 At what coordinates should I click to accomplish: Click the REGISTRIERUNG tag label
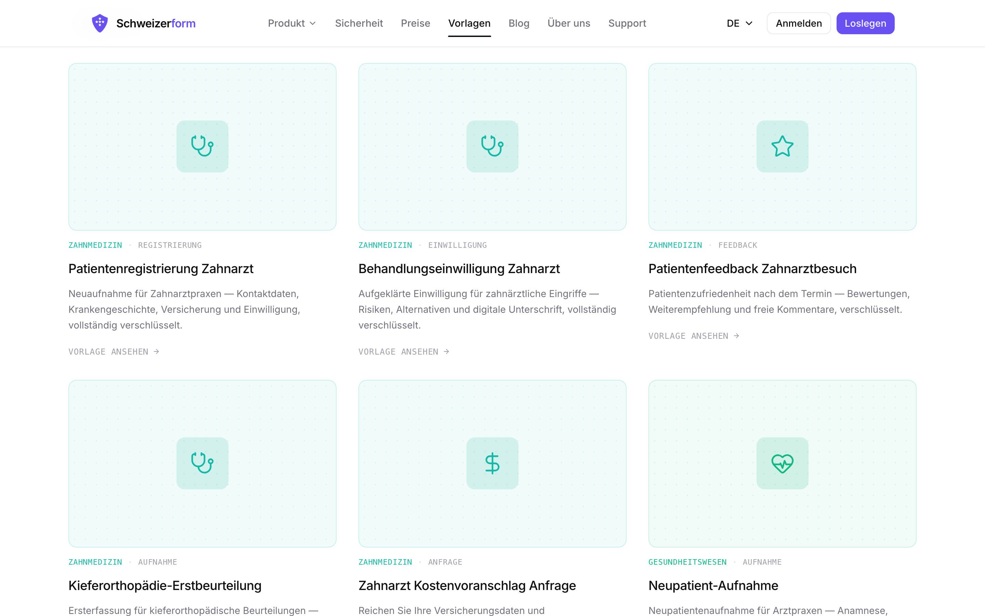pos(170,245)
